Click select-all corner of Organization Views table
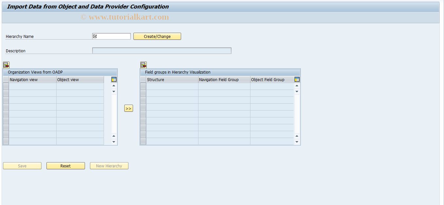This screenshot has width=444, height=205. tap(6, 79)
